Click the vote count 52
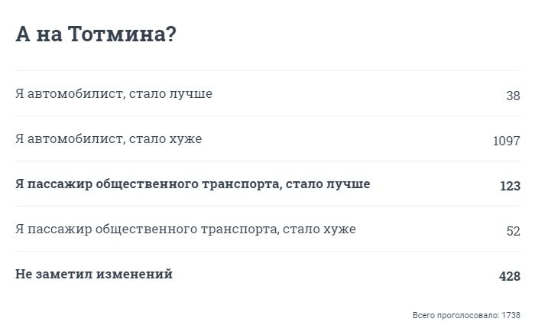 513,231
